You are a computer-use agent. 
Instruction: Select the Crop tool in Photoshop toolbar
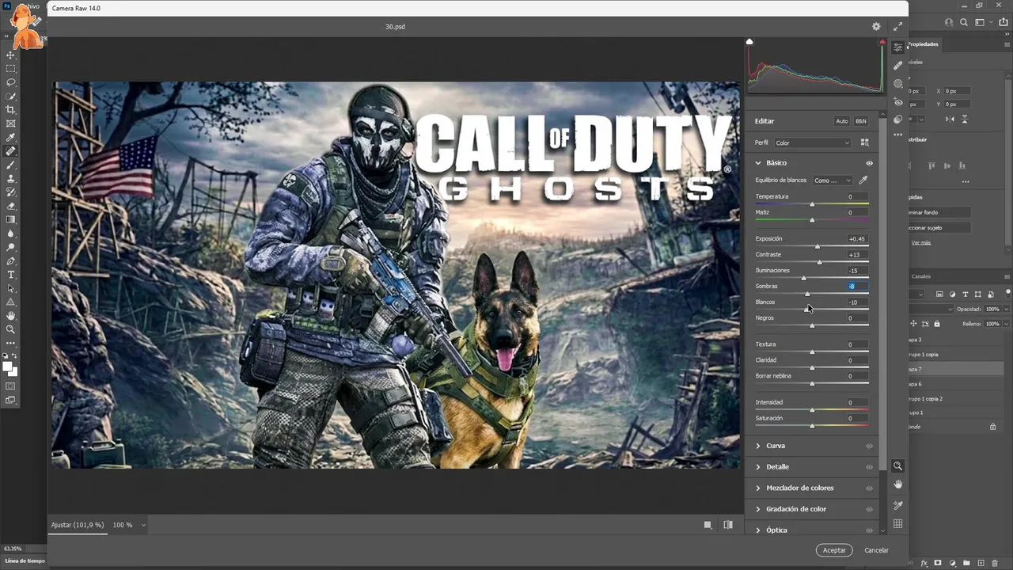coord(11,110)
